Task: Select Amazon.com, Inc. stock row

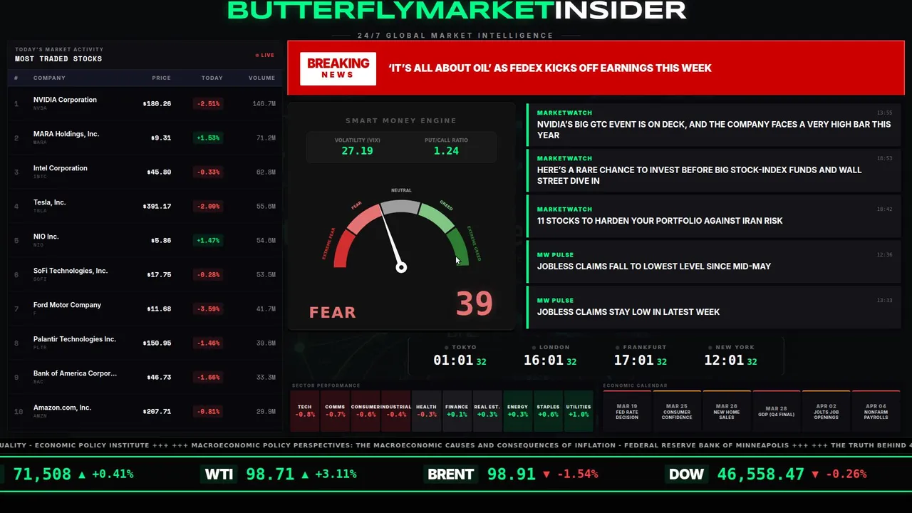Action: [145, 411]
